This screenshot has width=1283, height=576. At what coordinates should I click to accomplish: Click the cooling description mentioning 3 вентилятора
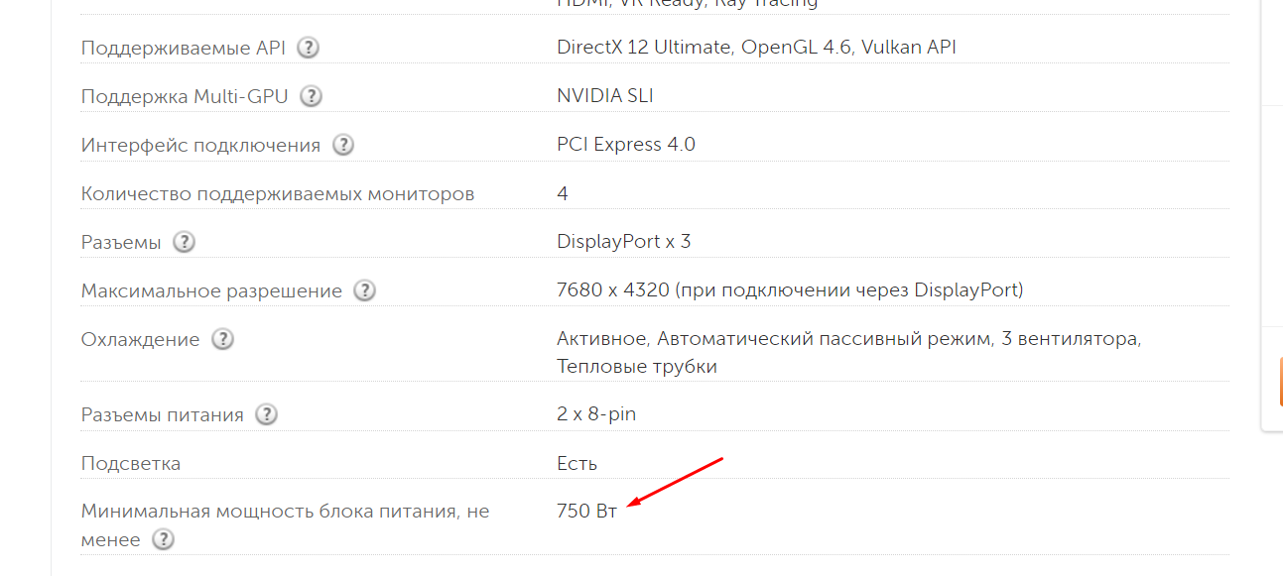point(849,353)
